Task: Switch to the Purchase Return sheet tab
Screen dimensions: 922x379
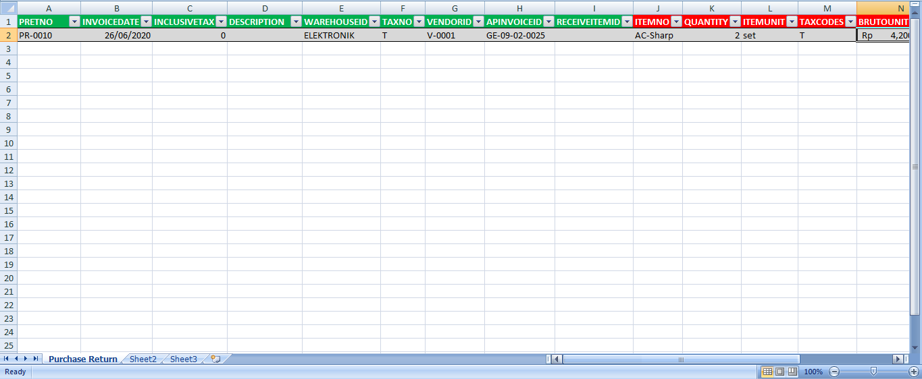Action: pyautogui.click(x=82, y=359)
